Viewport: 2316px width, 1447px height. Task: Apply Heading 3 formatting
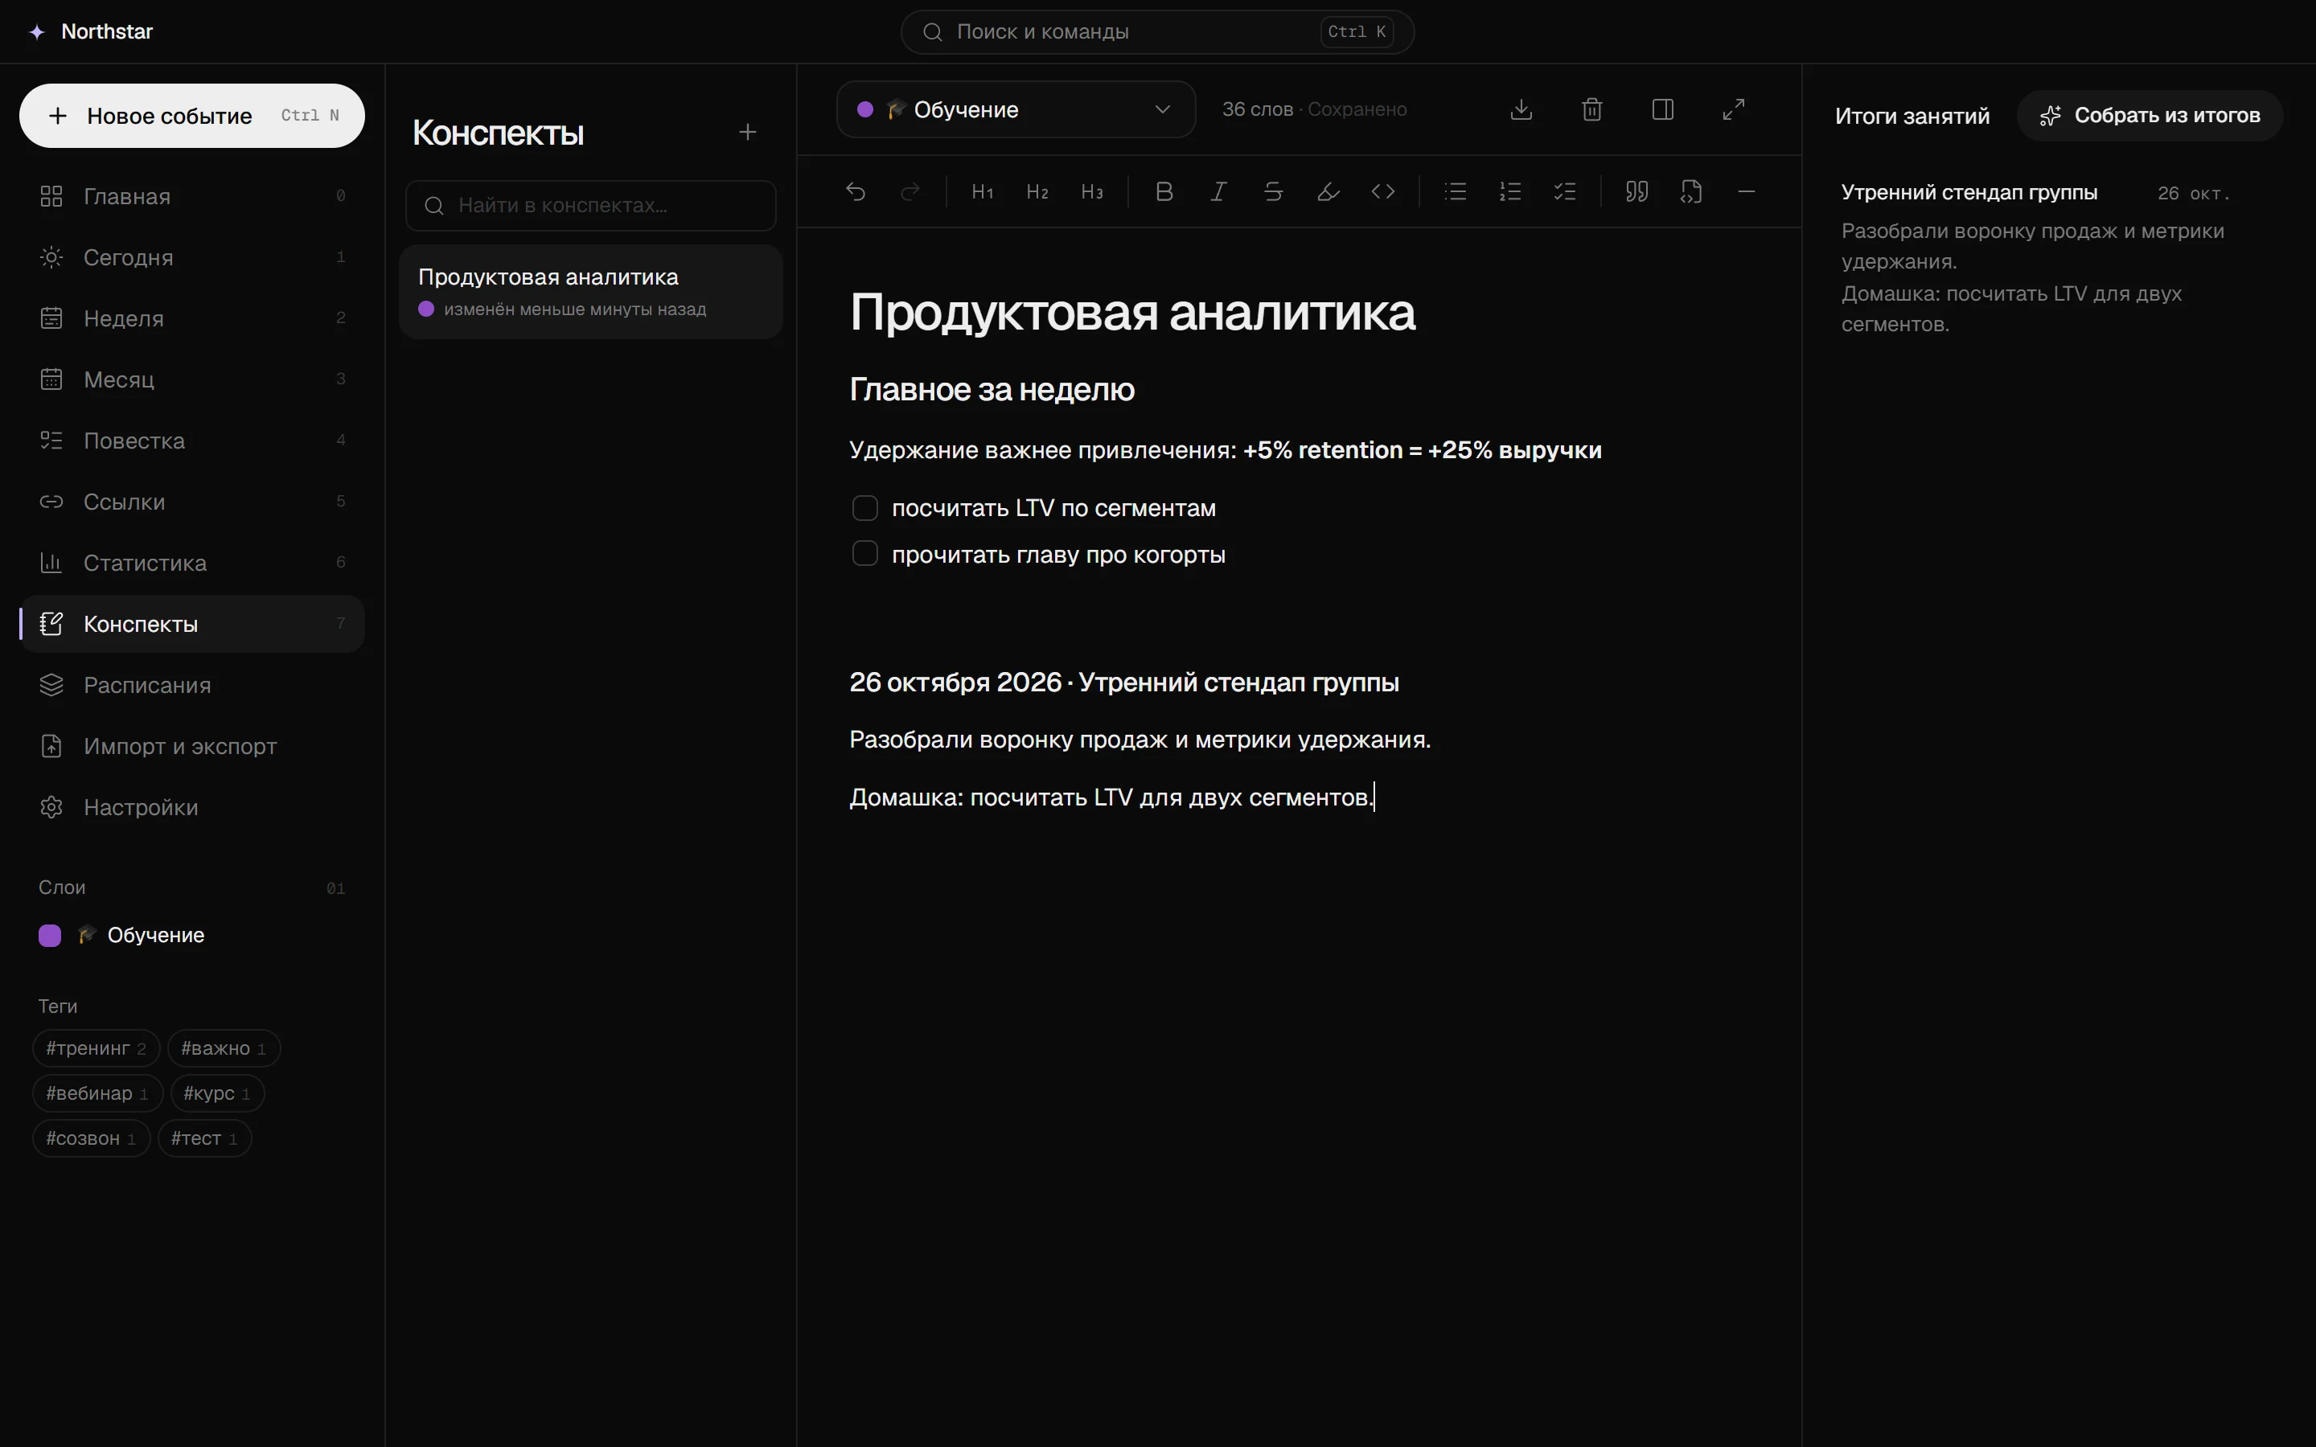tap(1091, 191)
